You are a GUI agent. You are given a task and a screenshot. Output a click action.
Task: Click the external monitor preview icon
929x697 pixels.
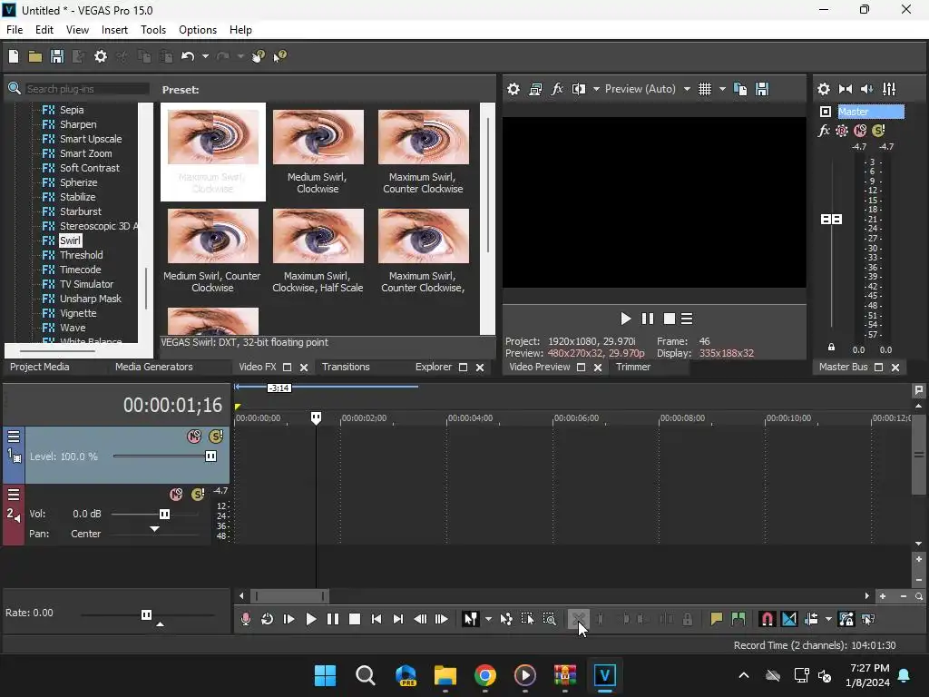(535, 89)
